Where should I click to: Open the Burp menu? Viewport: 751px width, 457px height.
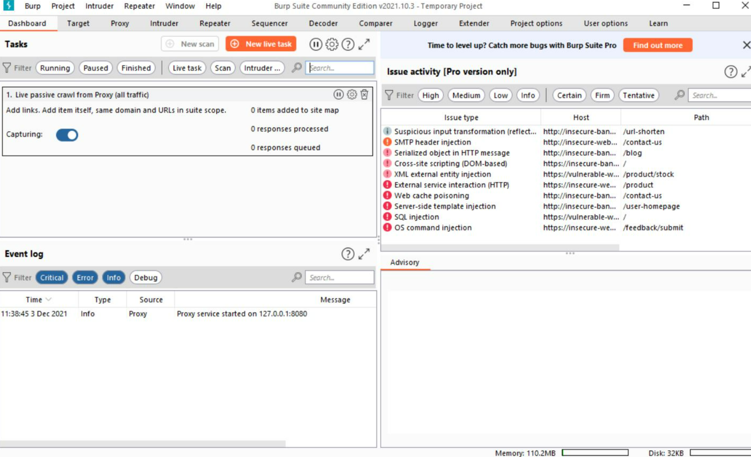pos(33,6)
